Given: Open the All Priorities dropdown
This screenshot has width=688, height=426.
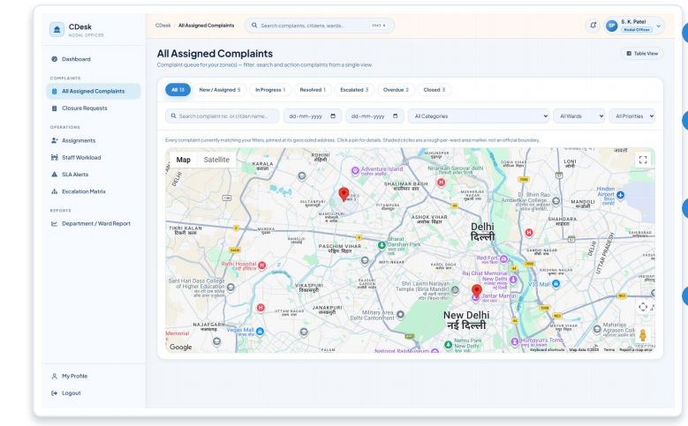Looking at the screenshot, I should pos(632,116).
